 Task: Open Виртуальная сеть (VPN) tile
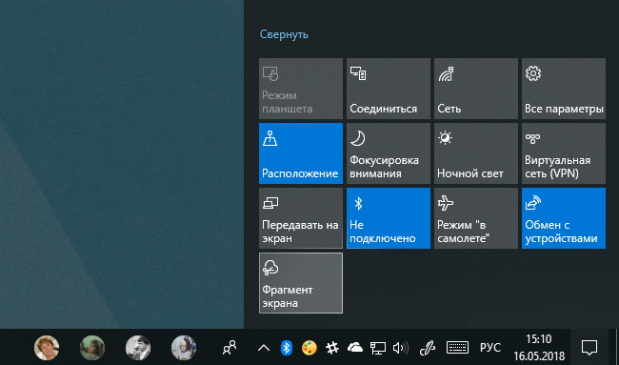[x=564, y=153]
